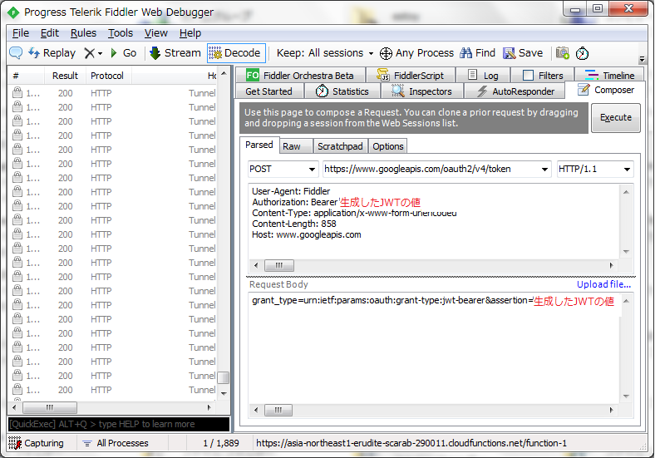Open the Rules menu
This screenshot has height=458, width=655.
coord(83,33)
